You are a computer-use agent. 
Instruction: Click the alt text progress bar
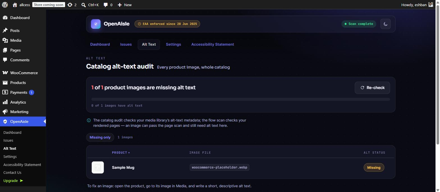coord(240,99)
